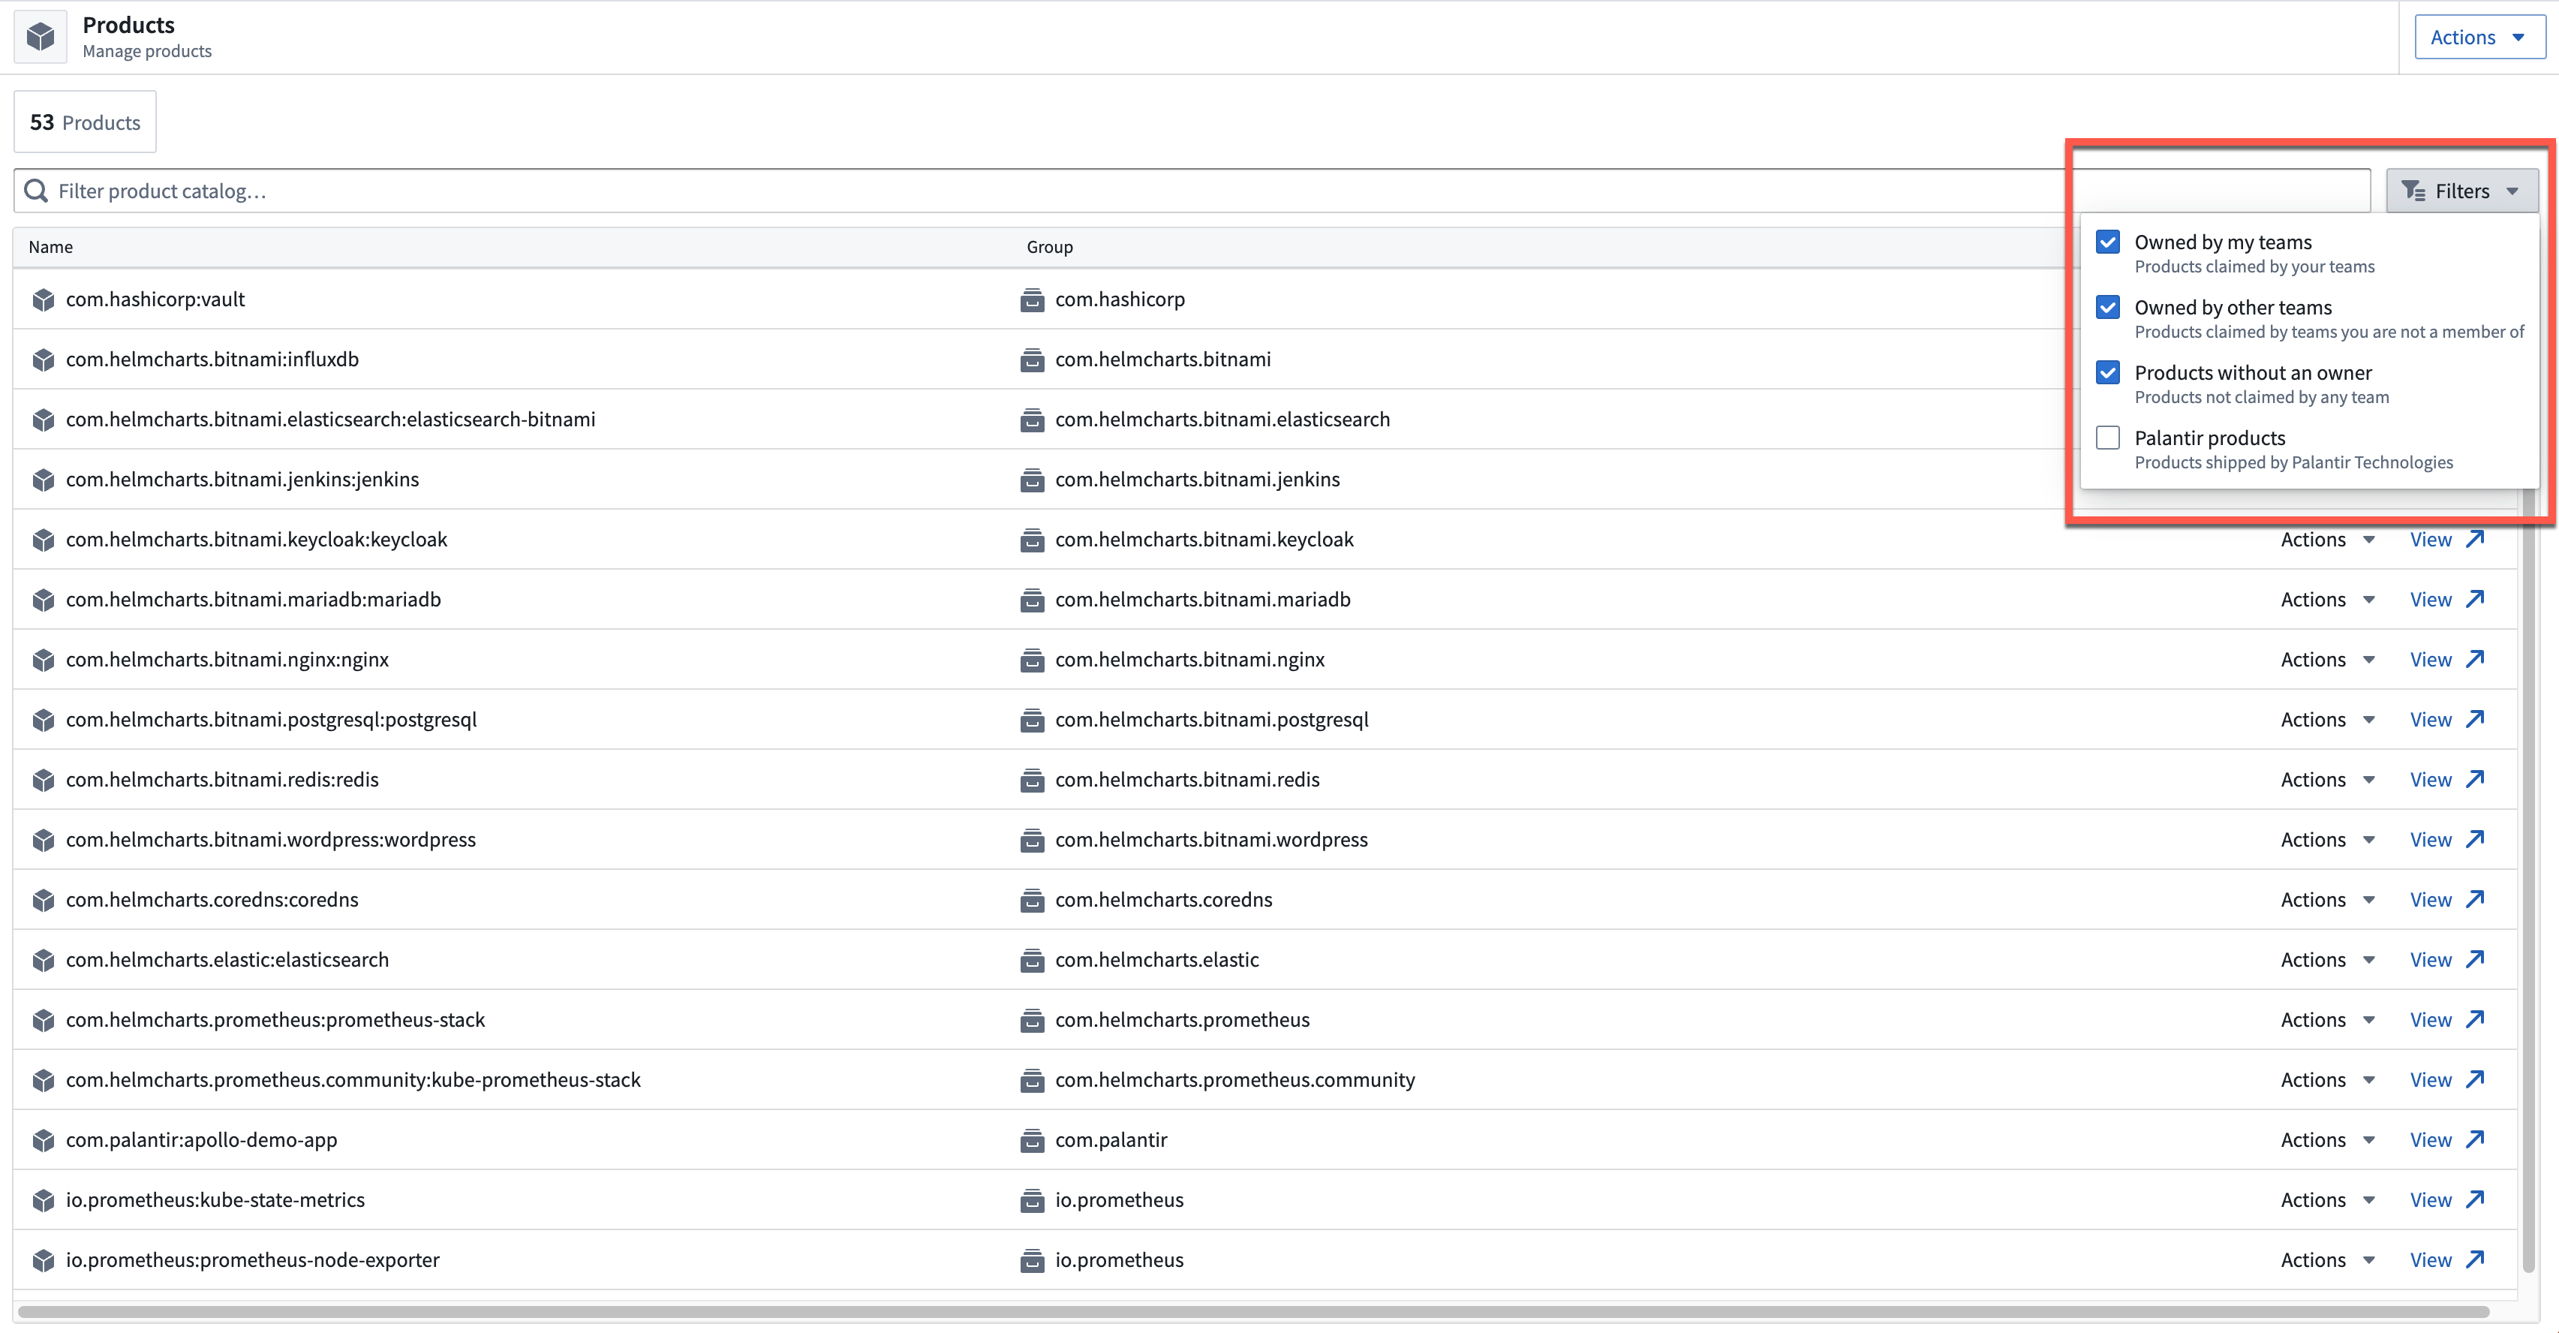Sort by Group column header

pos(1049,248)
